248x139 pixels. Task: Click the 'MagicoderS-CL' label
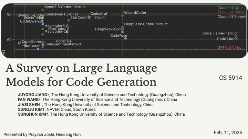pos(57,26)
